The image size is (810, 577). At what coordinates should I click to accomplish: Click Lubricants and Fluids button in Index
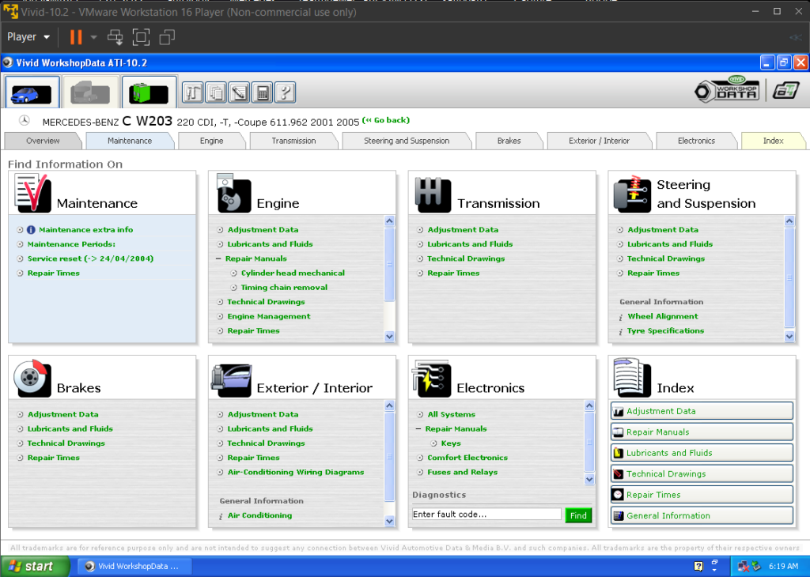[x=702, y=453]
